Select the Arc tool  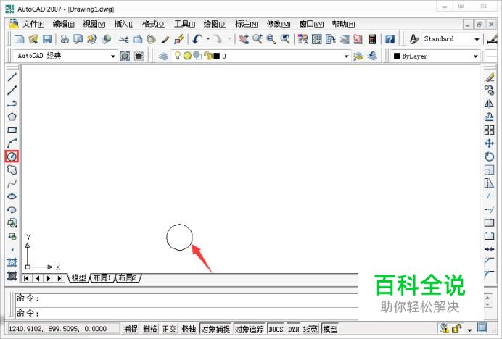12,143
